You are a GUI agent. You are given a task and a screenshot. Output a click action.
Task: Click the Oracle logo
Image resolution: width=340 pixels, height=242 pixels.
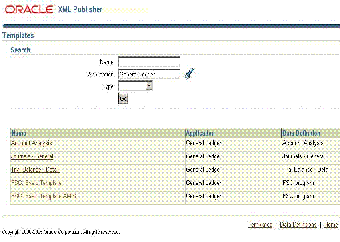(30, 9)
